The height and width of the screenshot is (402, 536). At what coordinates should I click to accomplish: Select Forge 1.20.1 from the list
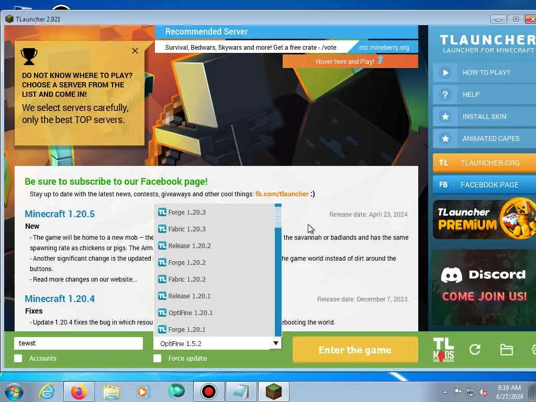pos(214,329)
